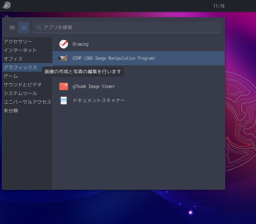Focus the アプリを検索 search field
The height and width of the screenshot is (224, 256).
pyautogui.click(x=127, y=28)
